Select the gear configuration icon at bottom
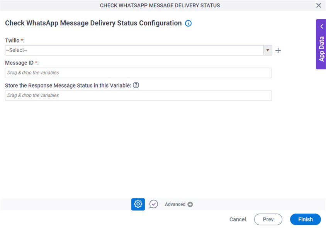Viewport: 326px width, 229px height. point(138,204)
